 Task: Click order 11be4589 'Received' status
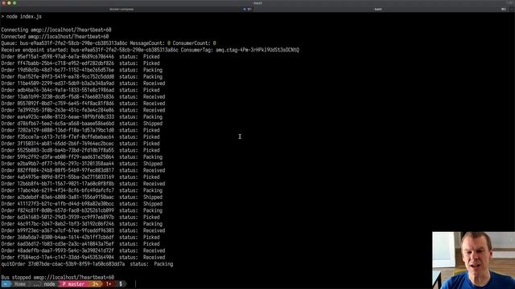[154, 83]
